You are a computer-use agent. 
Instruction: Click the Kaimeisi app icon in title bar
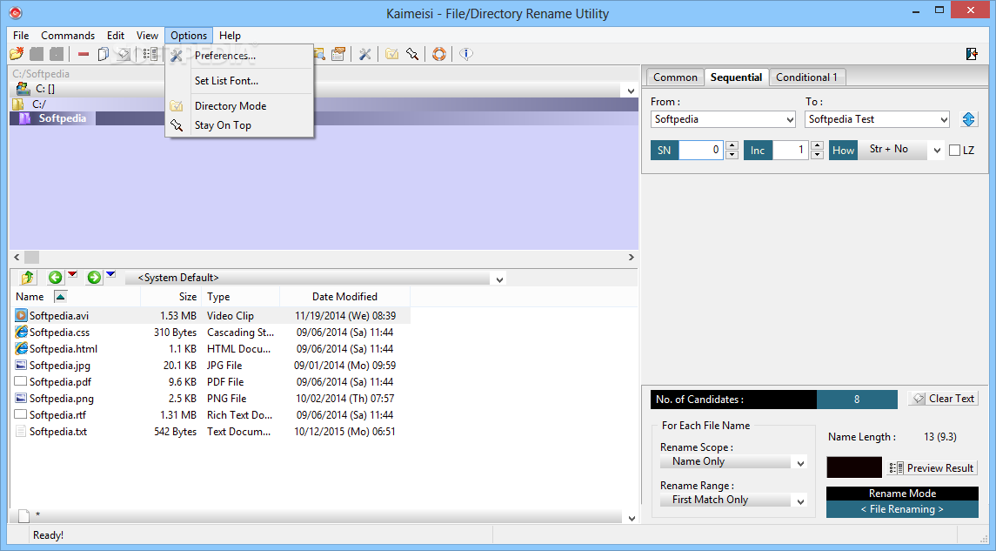point(16,13)
